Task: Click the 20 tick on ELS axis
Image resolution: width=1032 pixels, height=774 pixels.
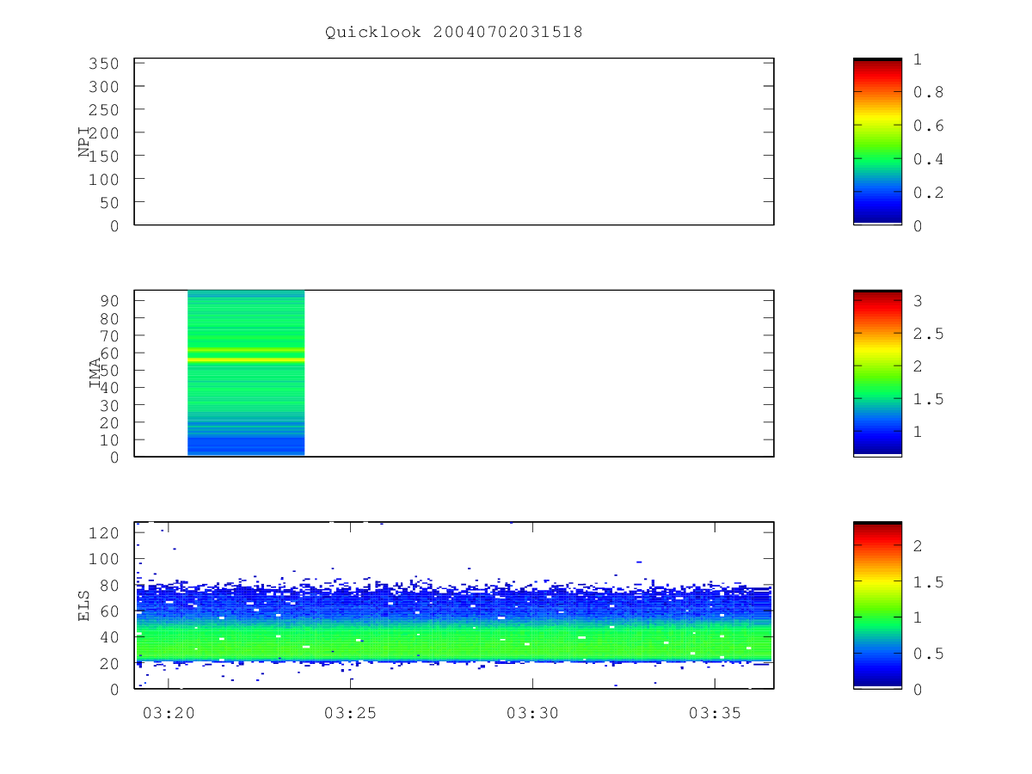Action: pyautogui.click(x=109, y=663)
